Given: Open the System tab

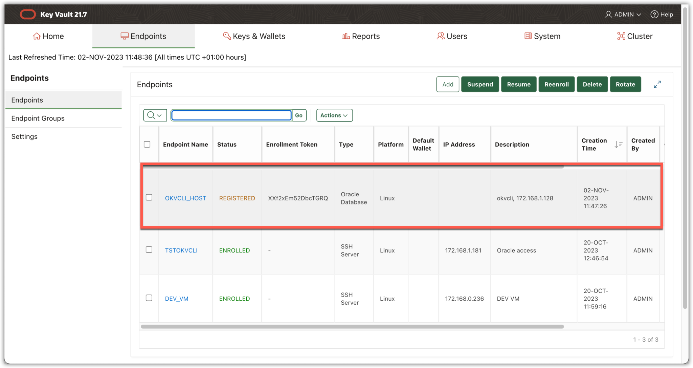Looking at the screenshot, I should click(x=542, y=36).
